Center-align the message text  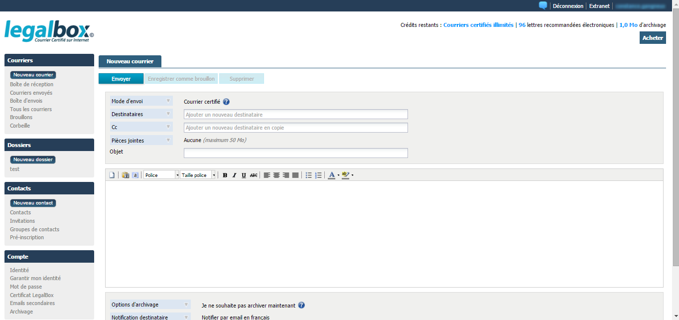point(276,175)
